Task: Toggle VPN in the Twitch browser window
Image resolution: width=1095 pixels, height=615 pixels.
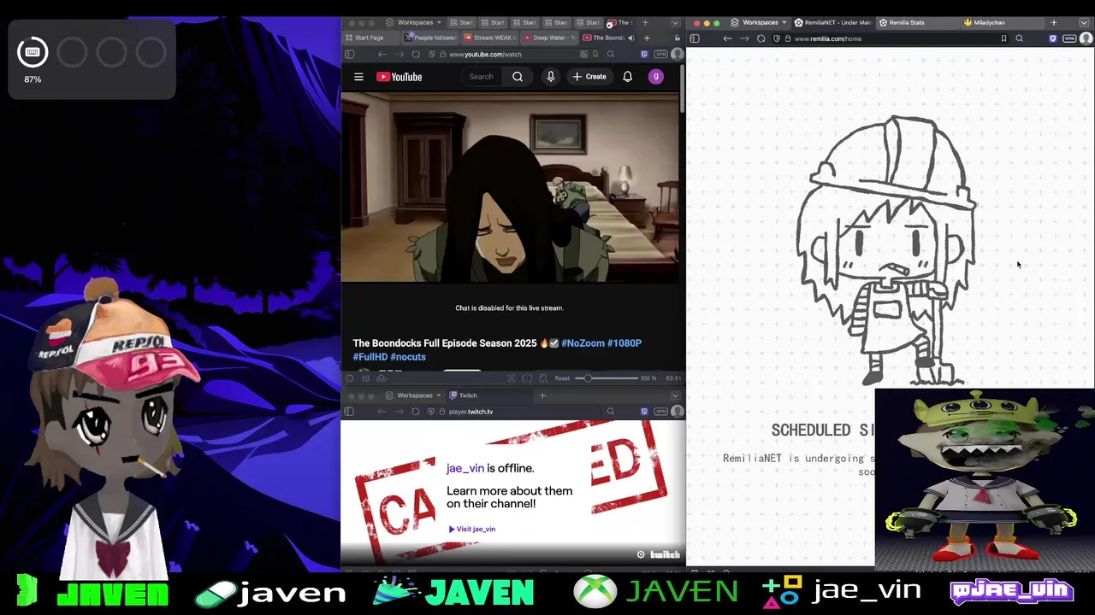Action: [660, 412]
